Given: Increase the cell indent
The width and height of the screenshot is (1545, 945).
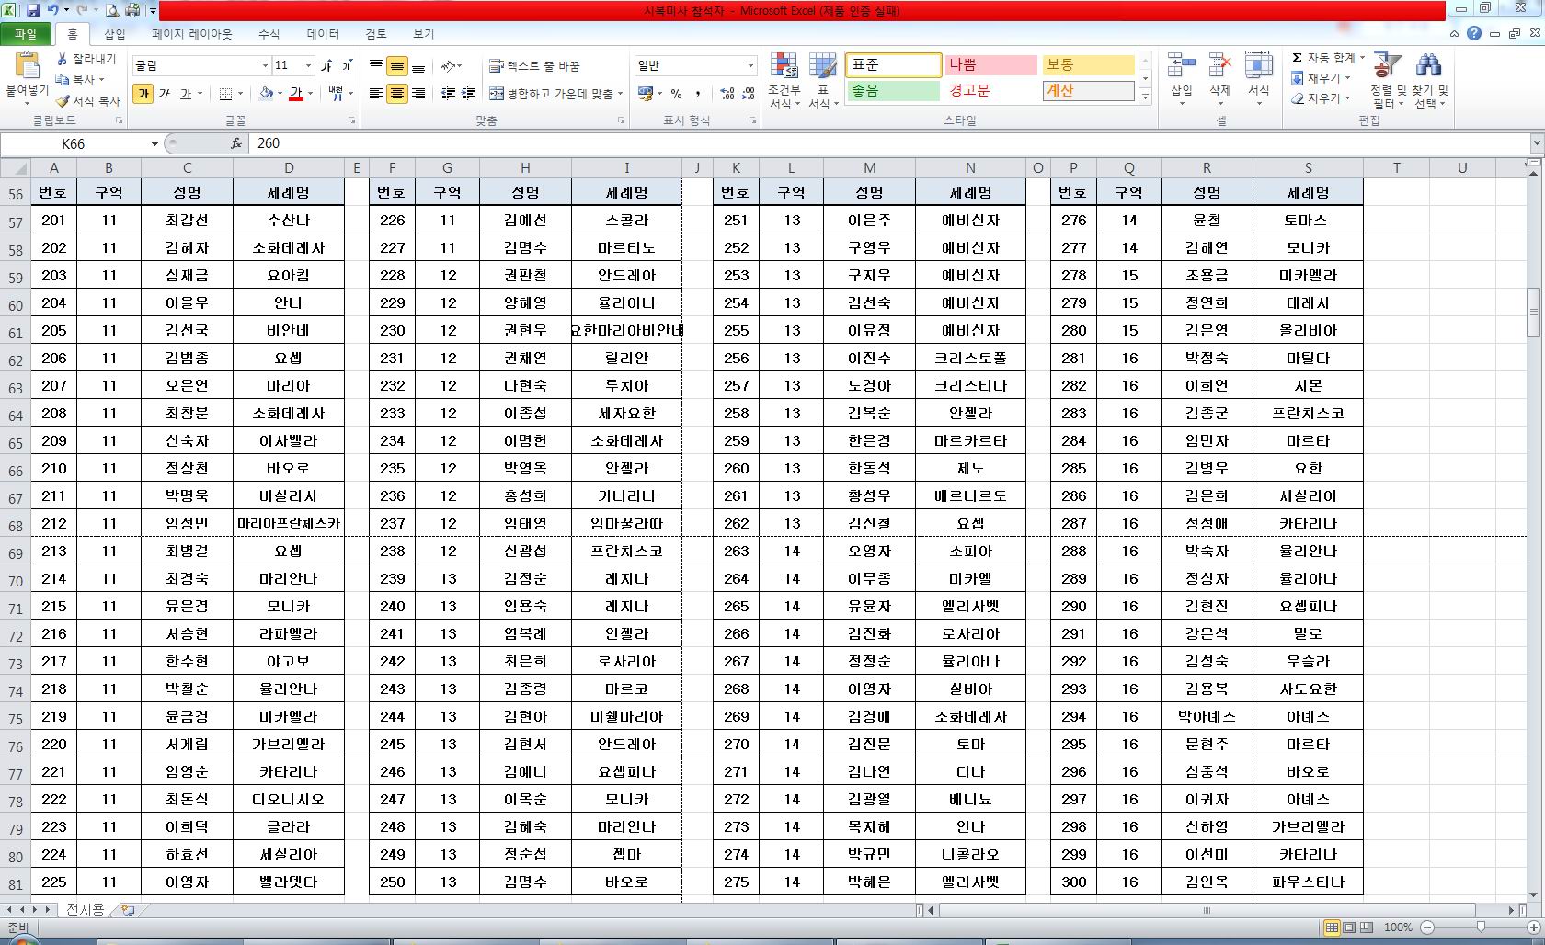Looking at the screenshot, I should coord(468,93).
